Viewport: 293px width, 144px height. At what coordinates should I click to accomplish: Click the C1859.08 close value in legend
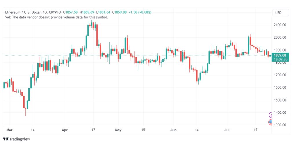click(119, 12)
